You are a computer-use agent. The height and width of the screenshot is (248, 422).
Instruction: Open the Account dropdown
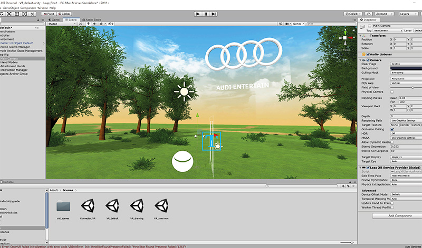pyautogui.click(x=385, y=14)
